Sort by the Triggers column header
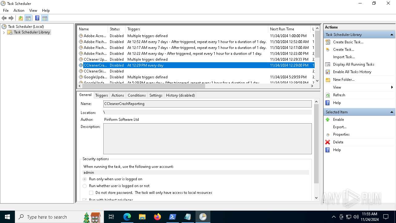 (x=197, y=29)
